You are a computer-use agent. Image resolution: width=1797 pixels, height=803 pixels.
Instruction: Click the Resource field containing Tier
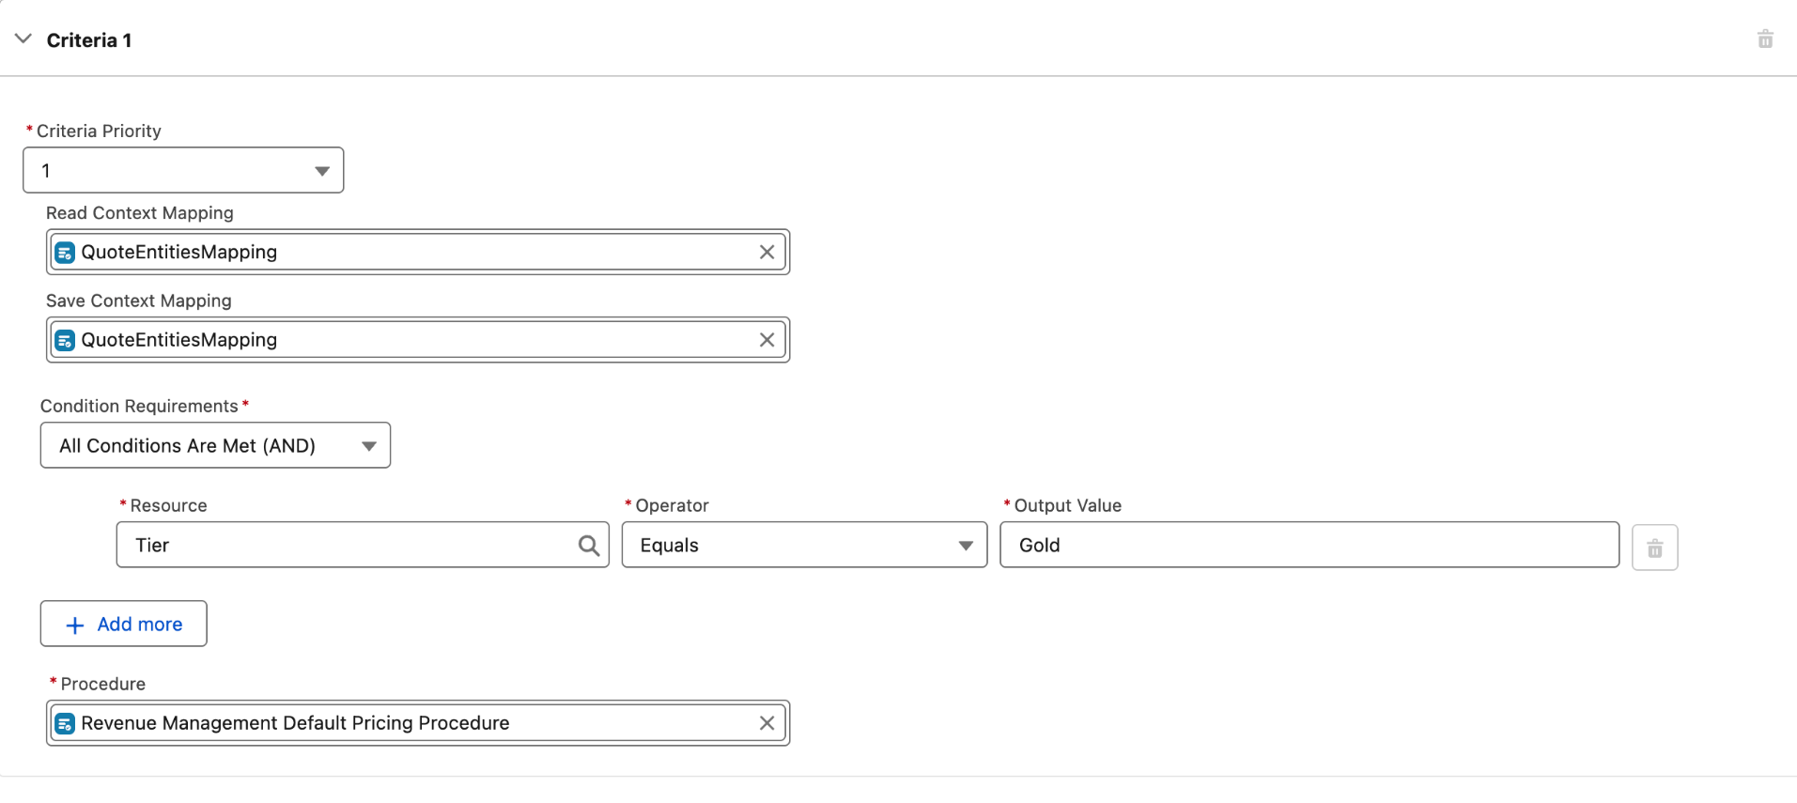[348, 546]
